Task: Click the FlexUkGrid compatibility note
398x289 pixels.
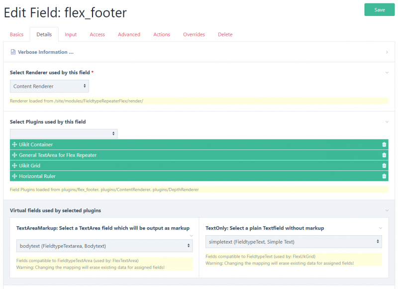Action: pos(260,257)
